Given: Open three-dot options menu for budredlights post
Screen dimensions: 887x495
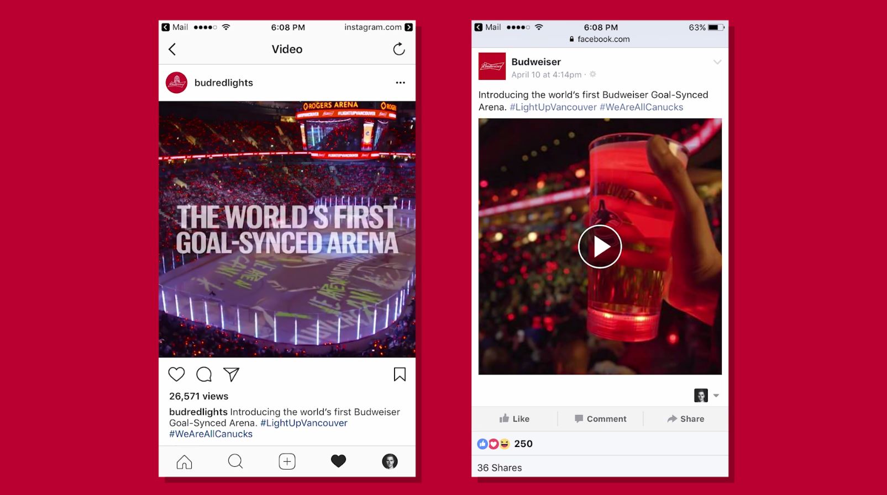Looking at the screenshot, I should (x=400, y=83).
